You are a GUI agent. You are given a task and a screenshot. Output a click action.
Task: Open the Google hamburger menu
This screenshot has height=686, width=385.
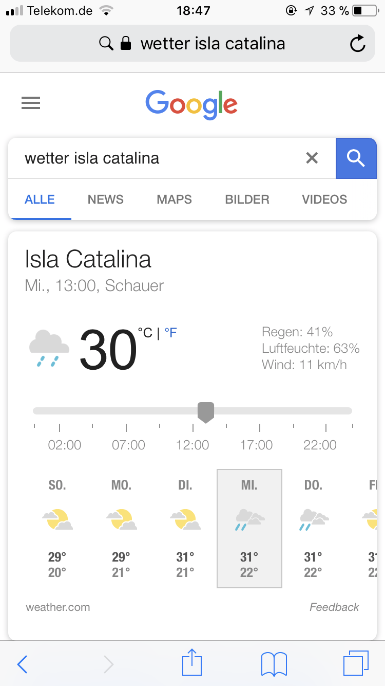[x=31, y=103]
